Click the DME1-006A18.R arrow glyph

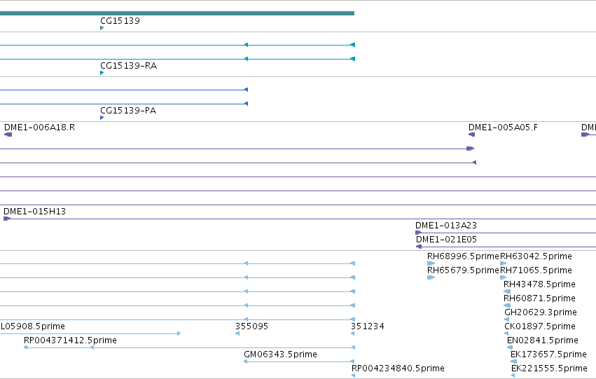[8, 135]
